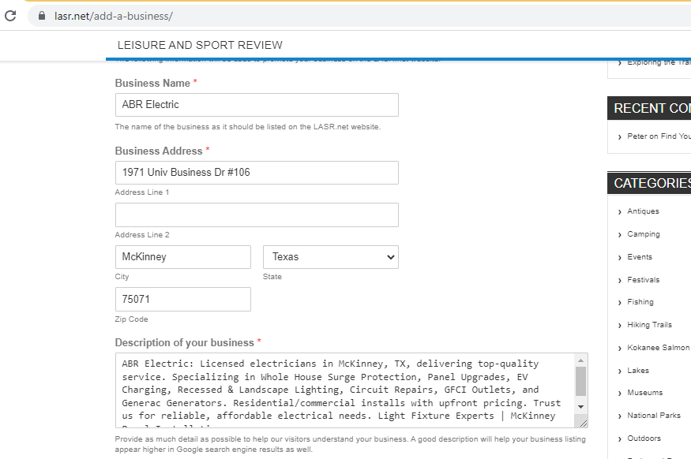This screenshot has height=459, width=691.
Task: Click the City caption under McKinney field
Action: (122, 277)
